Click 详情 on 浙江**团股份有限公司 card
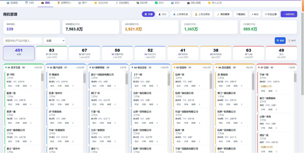 [102, 86]
